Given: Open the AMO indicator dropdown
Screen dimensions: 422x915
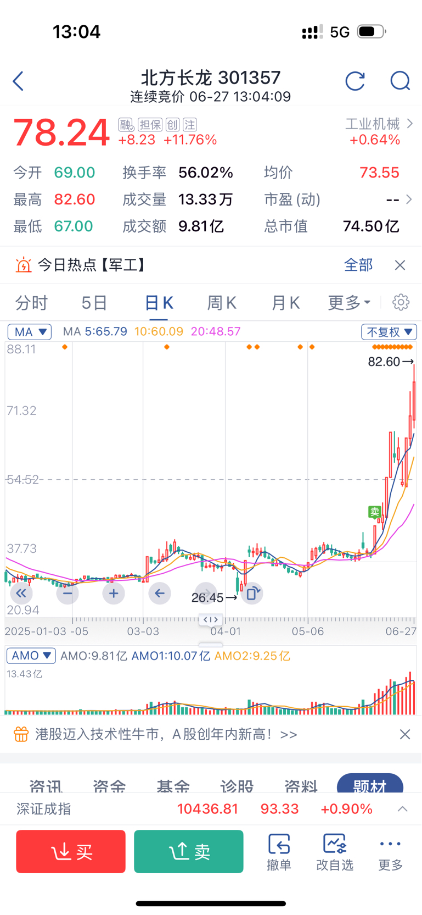Looking at the screenshot, I should [x=31, y=656].
